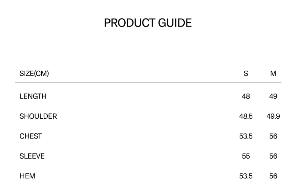Click the SLEEVE value 56 for M

[273, 156]
